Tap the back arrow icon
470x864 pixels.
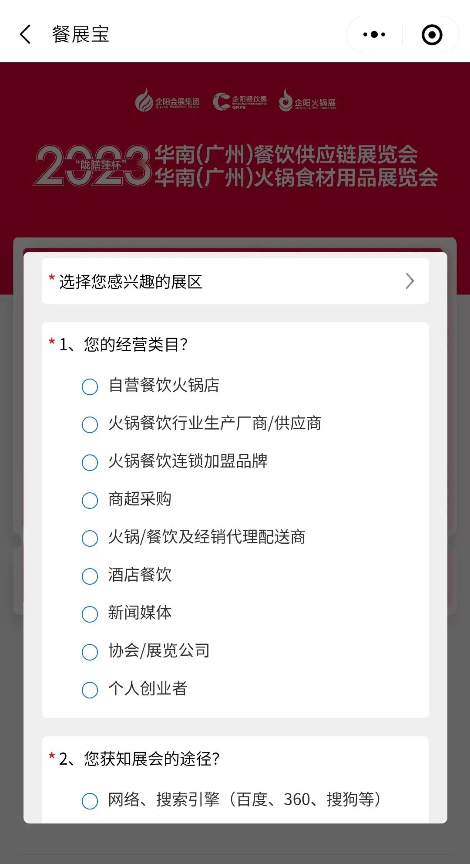[x=25, y=34]
